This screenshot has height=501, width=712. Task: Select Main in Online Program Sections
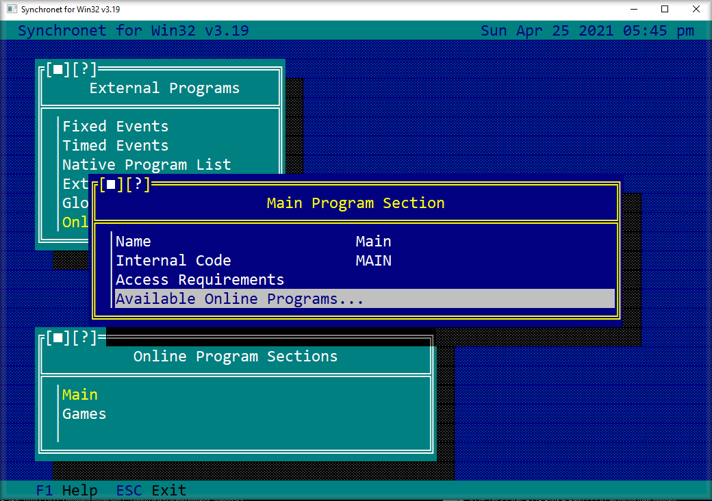tap(80, 394)
